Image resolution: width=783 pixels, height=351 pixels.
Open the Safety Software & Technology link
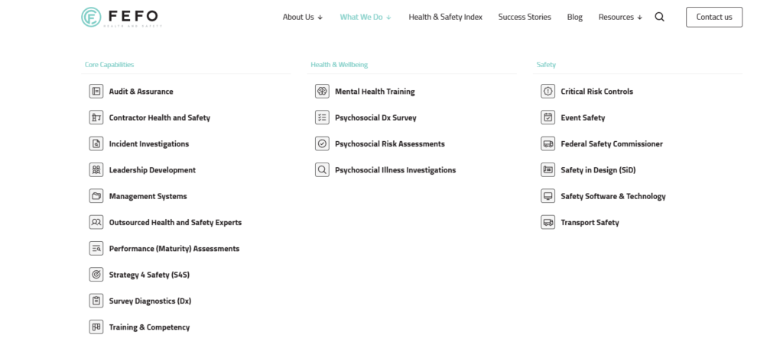[x=612, y=196]
